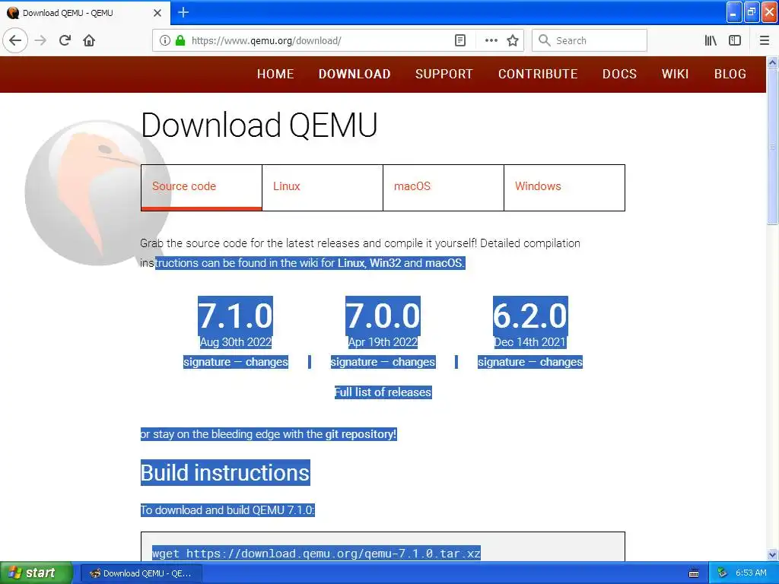Click the vertical scrollbar thumb

tap(772, 147)
